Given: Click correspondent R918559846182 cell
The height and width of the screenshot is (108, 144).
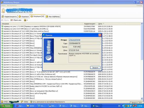Looking at the screenshot, I should tap(89, 84).
